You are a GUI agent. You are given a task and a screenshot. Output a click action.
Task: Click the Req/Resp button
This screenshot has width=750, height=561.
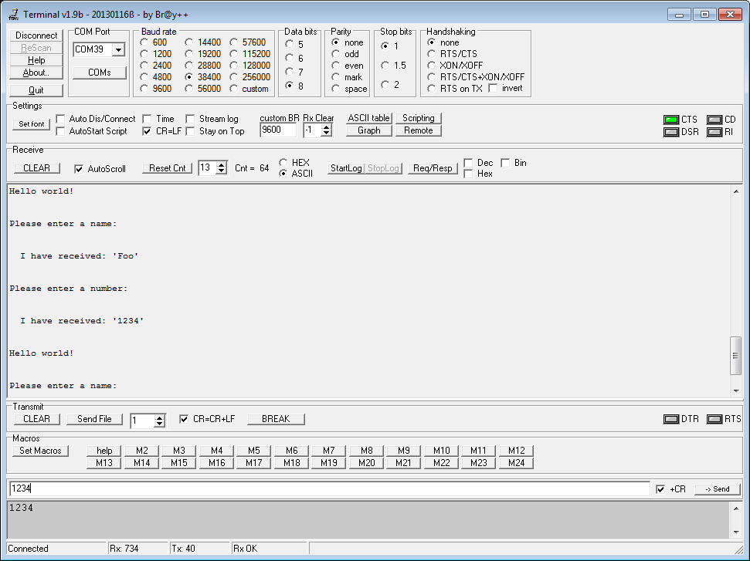tap(433, 168)
